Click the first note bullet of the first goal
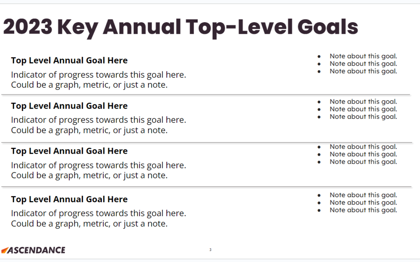Viewport: 420px width, 262px height. tap(363, 56)
